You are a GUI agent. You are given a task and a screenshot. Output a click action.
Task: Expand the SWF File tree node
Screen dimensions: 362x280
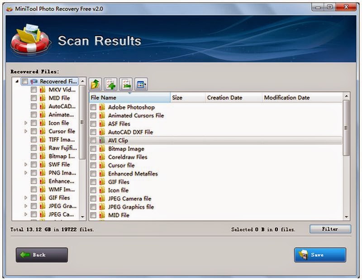coord(26,165)
